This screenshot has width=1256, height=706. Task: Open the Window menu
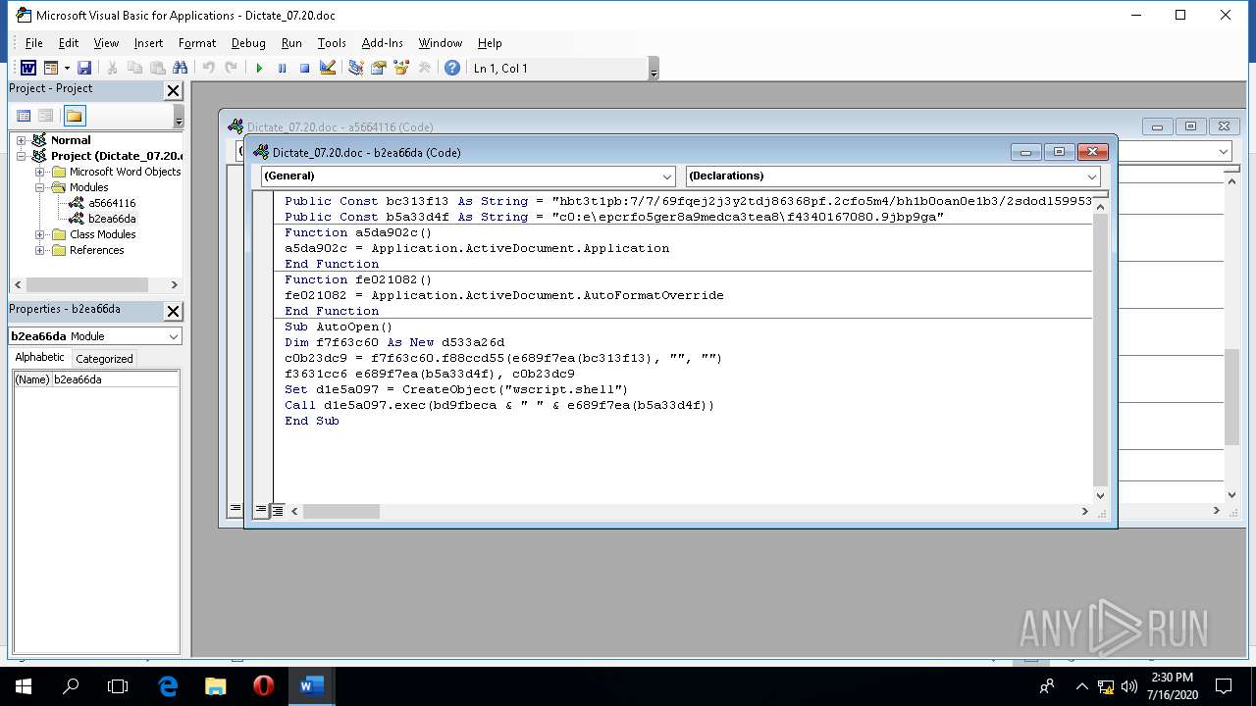pyautogui.click(x=441, y=43)
